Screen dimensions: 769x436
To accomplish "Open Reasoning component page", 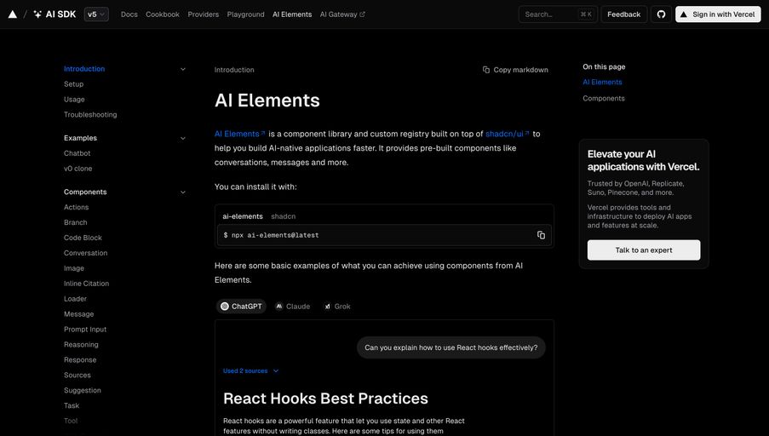I will click(81, 344).
